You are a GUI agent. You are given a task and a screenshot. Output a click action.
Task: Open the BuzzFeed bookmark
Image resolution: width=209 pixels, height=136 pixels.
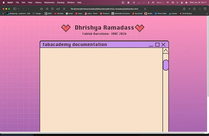click(x=137, y=13)
